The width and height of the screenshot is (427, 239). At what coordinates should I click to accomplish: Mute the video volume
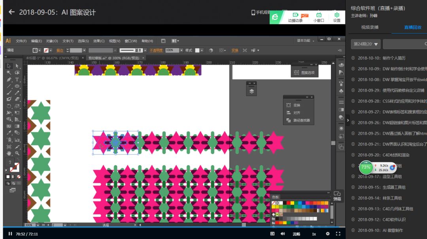point(283,234)
